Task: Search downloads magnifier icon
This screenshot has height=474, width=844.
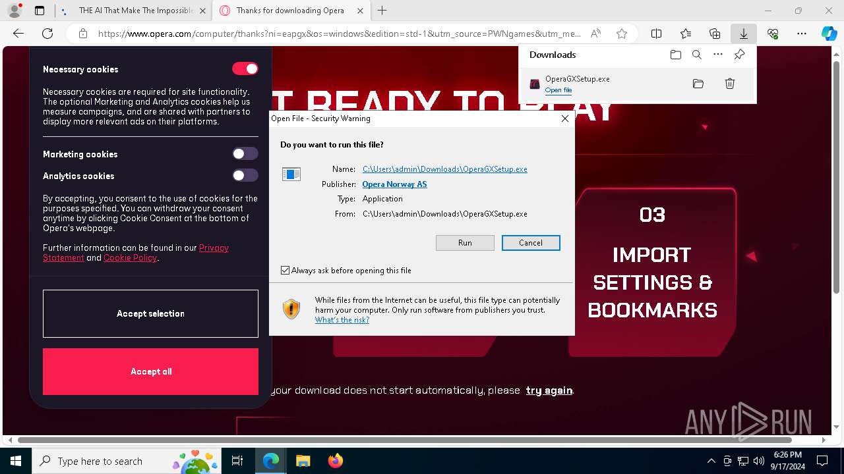Action: (x=696, y=55)
